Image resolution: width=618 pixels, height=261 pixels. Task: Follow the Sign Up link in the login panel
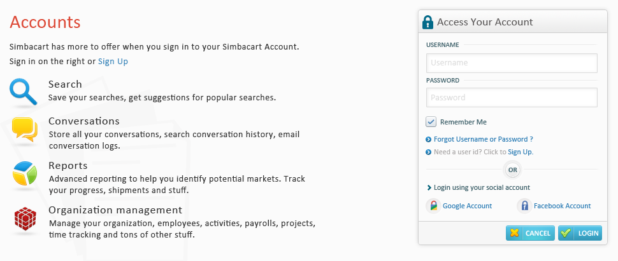[521, 152]
